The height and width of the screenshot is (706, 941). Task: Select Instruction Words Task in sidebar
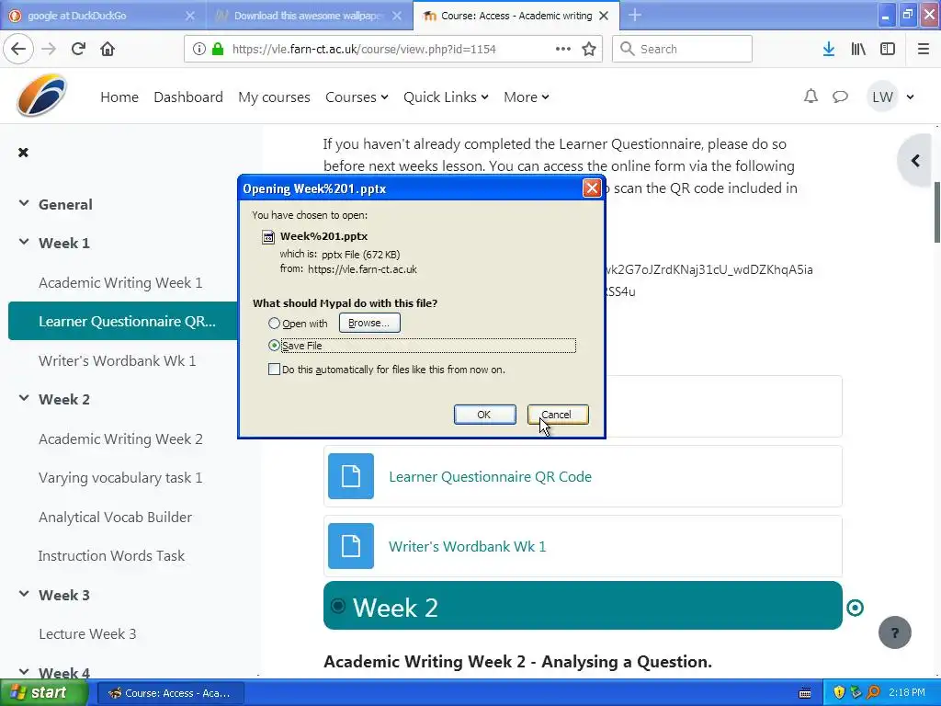(x=111, y=556)
